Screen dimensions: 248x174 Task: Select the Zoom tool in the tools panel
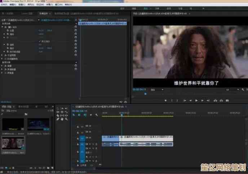[66, 119]
